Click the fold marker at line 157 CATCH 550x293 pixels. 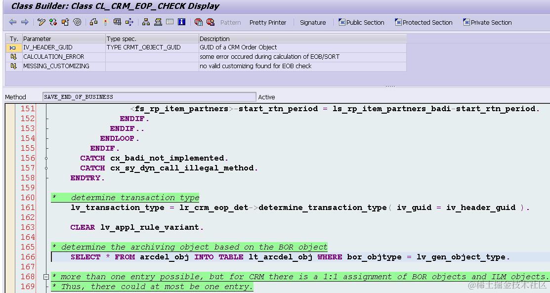pyautogui.click(x=46, y=168)
